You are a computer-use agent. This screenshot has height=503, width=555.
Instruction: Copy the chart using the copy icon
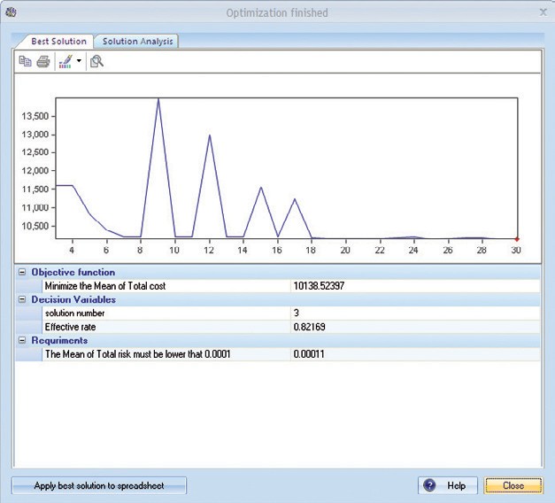pyautogui.click(x=25, y=61)
